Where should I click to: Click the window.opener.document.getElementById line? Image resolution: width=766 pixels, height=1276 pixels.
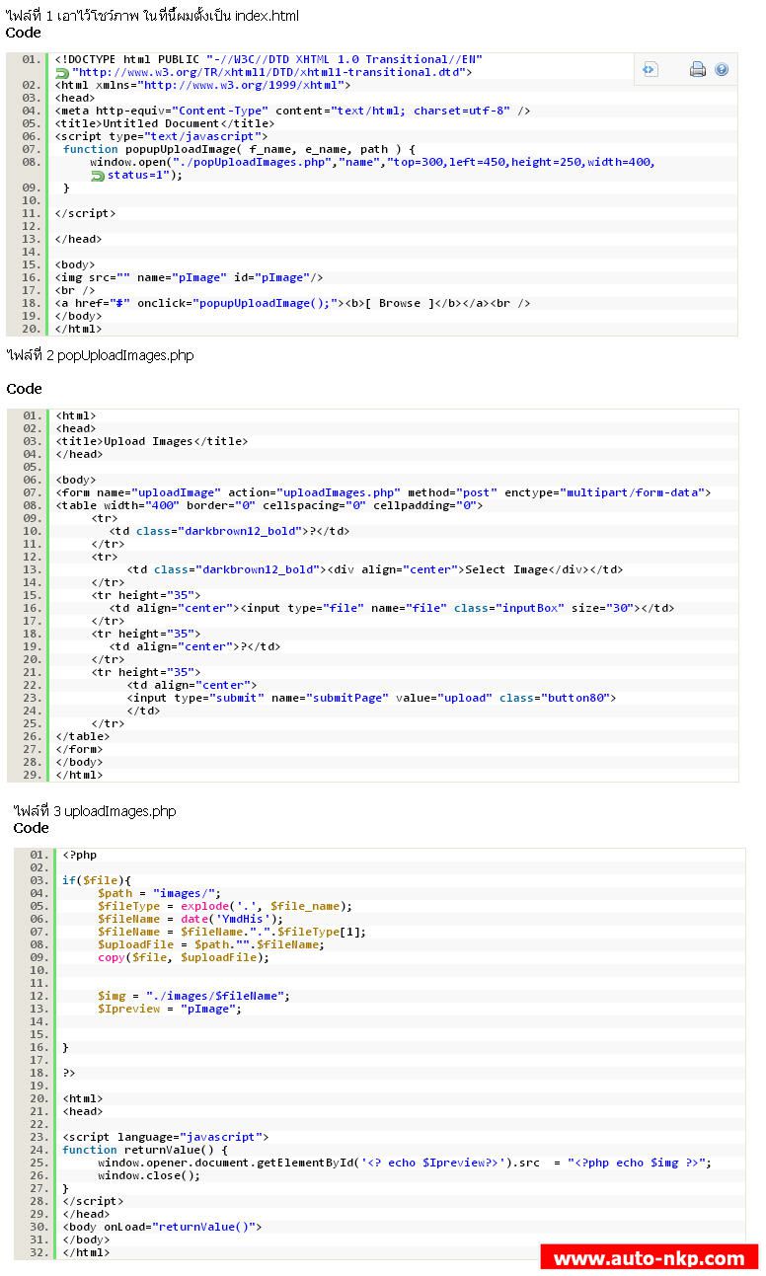click(x=404, y=1163)
